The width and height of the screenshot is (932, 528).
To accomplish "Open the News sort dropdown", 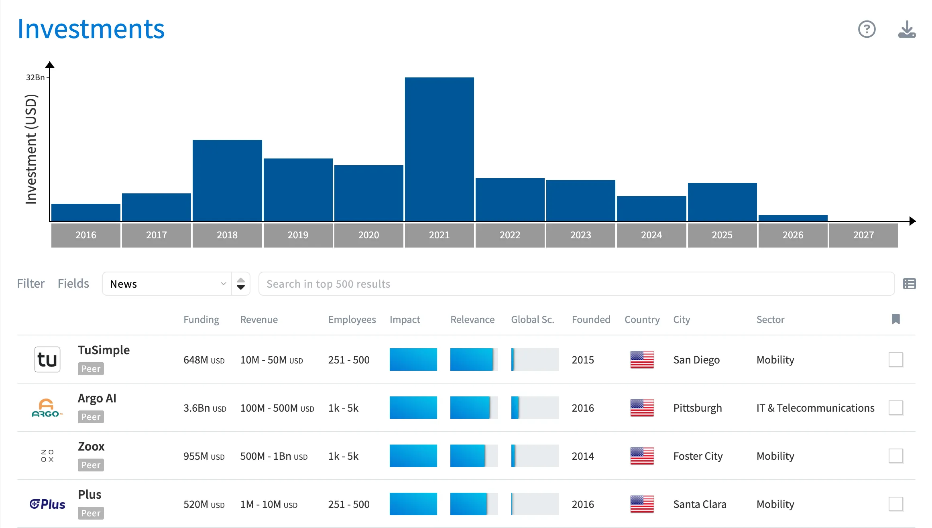I will click(x=167, y=284).
